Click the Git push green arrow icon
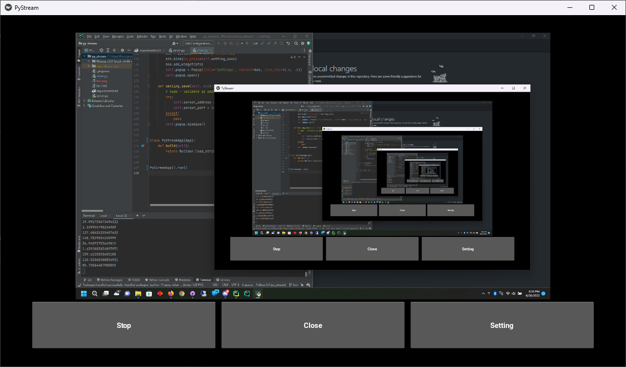This screenshot has width=626, height=367. point(275,43)
